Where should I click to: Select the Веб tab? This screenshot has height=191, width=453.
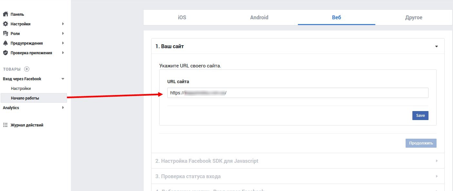pyautogui.click(x=337, y=17)
